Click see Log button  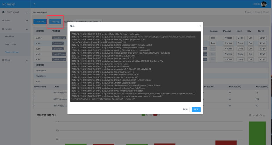click(55, 21)
